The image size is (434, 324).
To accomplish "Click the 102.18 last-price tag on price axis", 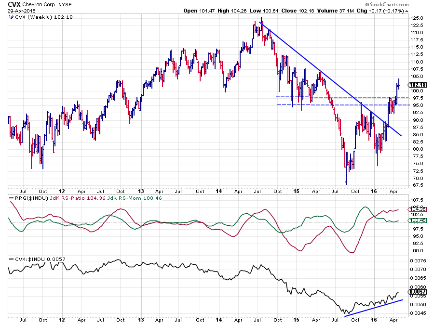I will pyautogui.click(x=418, y=85).
